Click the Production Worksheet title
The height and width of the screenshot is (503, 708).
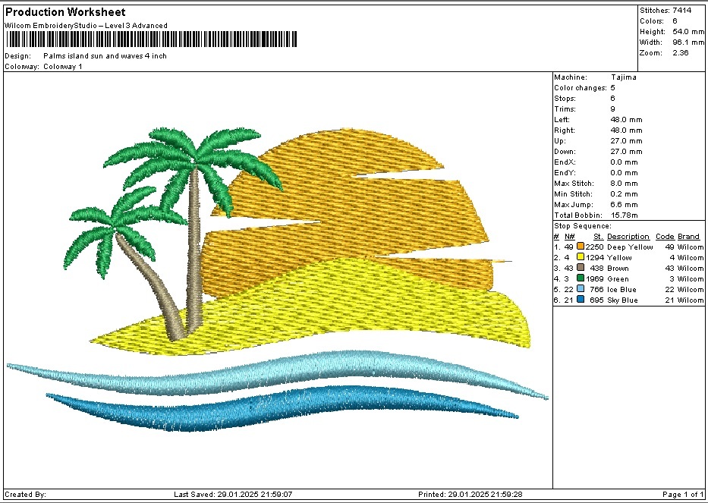[x=65, y=12]
